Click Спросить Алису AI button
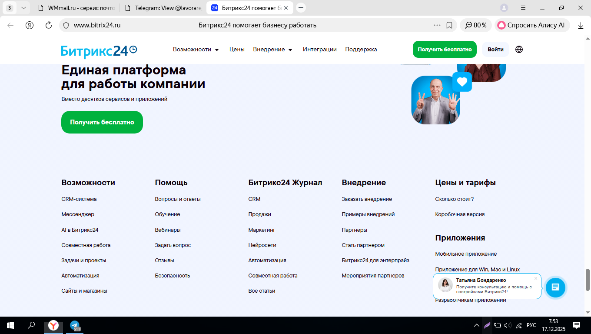 pos(532,25)
